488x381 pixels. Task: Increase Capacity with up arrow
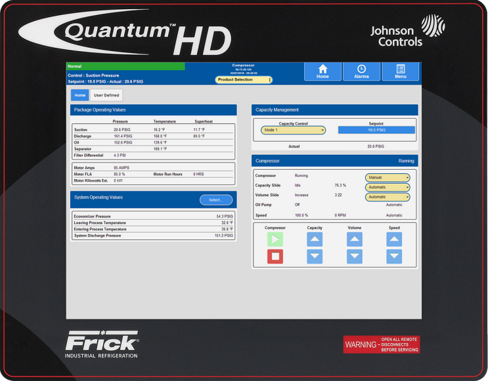315,239
